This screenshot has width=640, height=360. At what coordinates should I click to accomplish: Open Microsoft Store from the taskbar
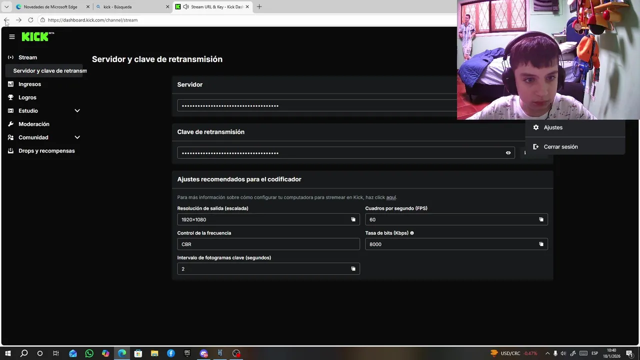tap(138, 353)
